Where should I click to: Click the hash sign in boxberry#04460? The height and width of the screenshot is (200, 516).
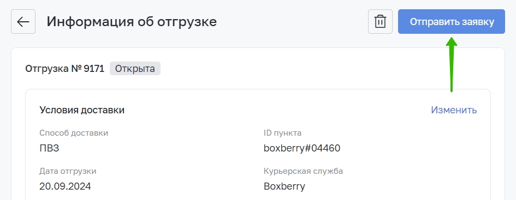(309, 148)
